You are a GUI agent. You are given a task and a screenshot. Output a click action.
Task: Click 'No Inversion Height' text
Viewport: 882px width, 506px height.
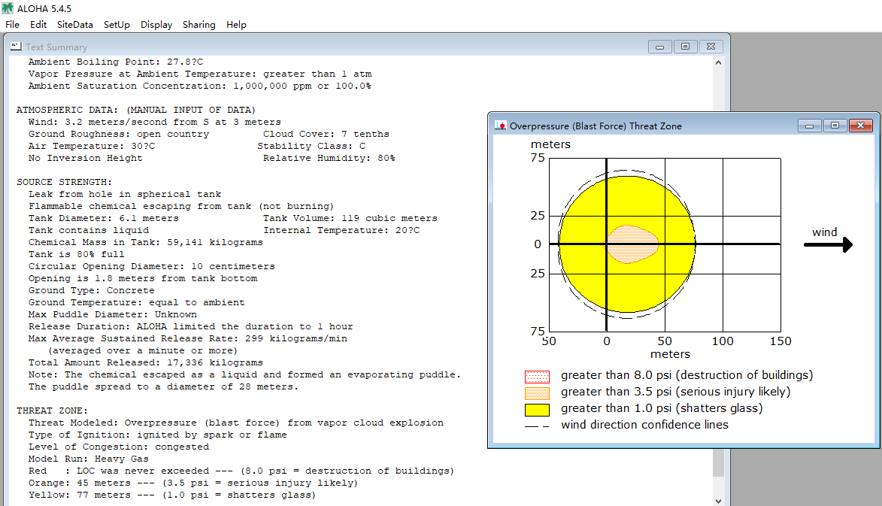click(x=85, y=158)
